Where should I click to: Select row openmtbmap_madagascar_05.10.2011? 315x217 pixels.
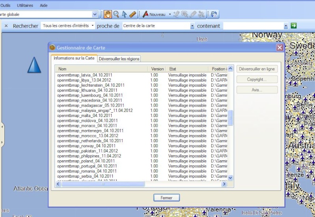coord(142,106)
